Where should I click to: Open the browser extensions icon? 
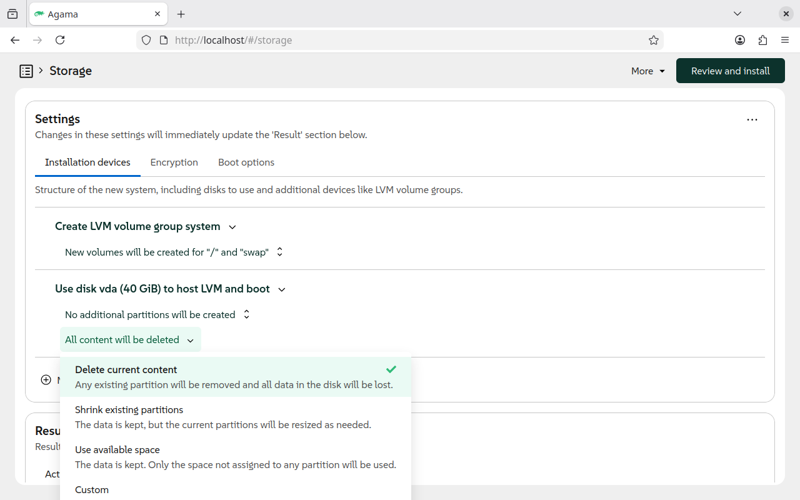pos(762,40)
